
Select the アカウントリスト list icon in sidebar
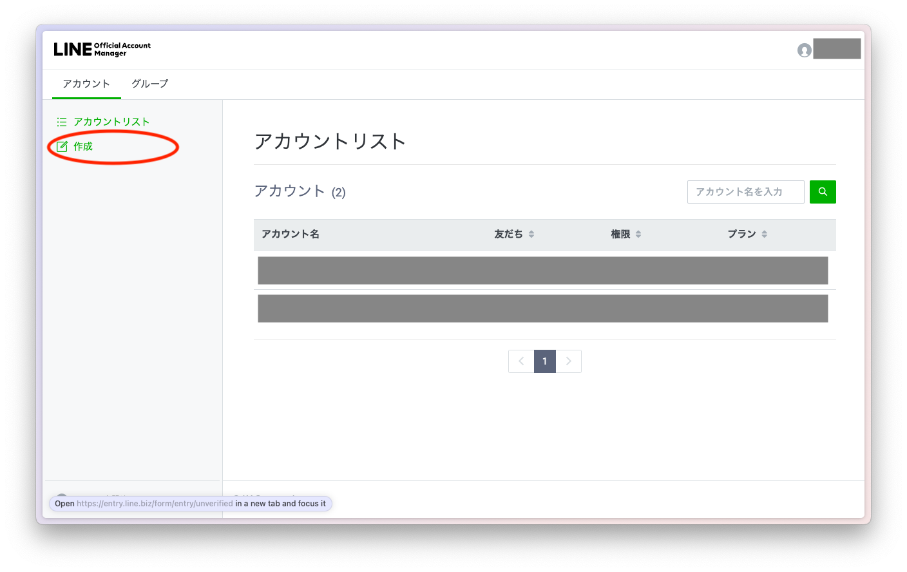pos(62,121)
